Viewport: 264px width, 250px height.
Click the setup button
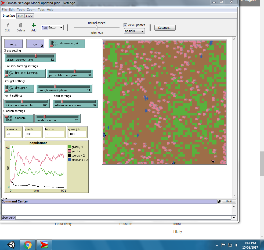(13, 44)
